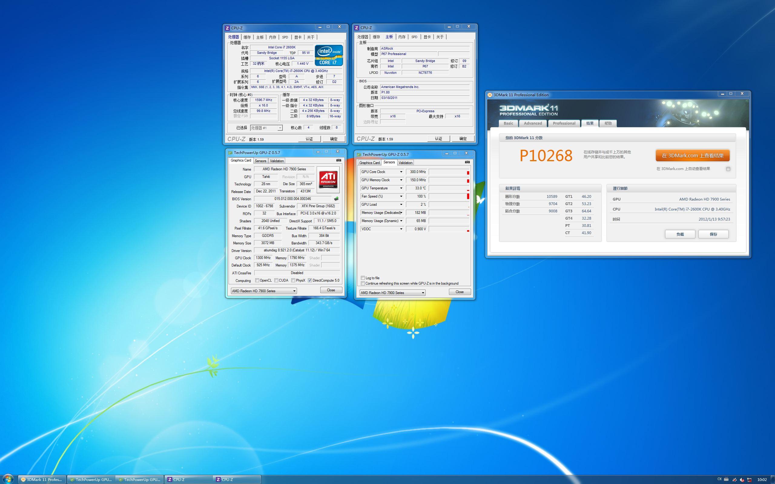Screen dimensions: 775x484
Task: Open the 帮助 tab in 3DMark 11
Action: coord(608,123)
